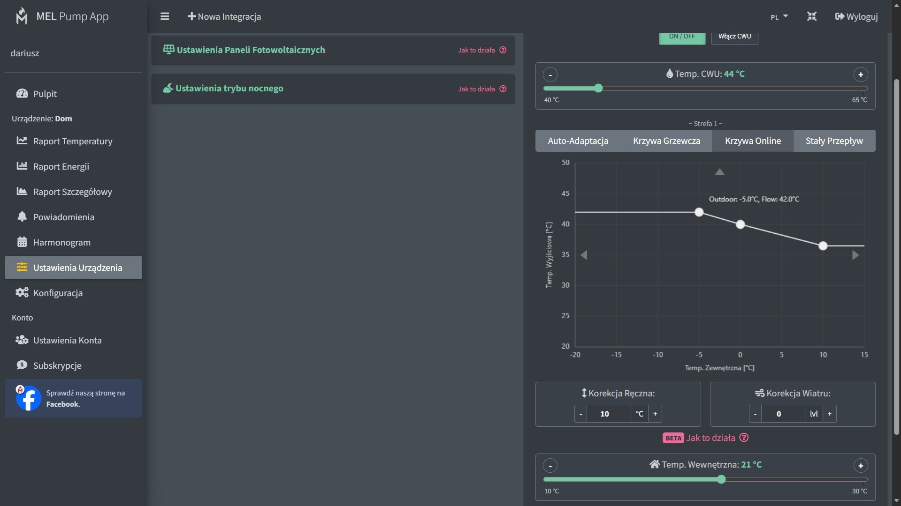The image size is (901, 506).
Task: Click the Raport Energii chart icon
Action: 22,166
